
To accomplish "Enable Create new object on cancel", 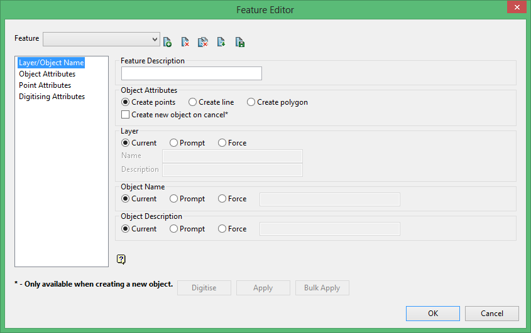I will 126,115.
